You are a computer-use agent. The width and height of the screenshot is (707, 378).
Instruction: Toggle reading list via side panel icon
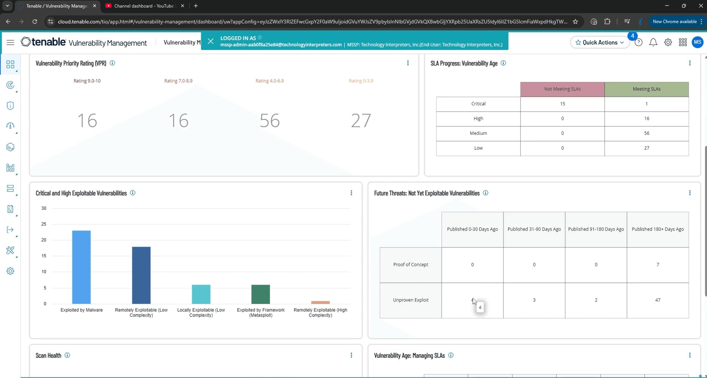(x=627, y=21)
